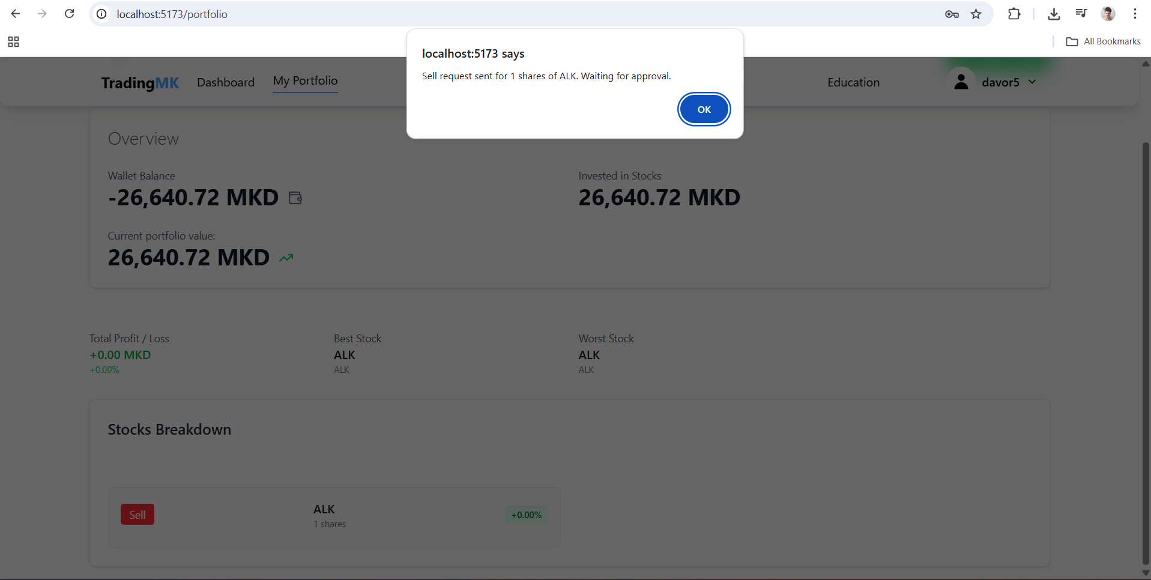Click the red Sell button for ALK
This screenshot has height=580, width=1151.
point(137,515)
